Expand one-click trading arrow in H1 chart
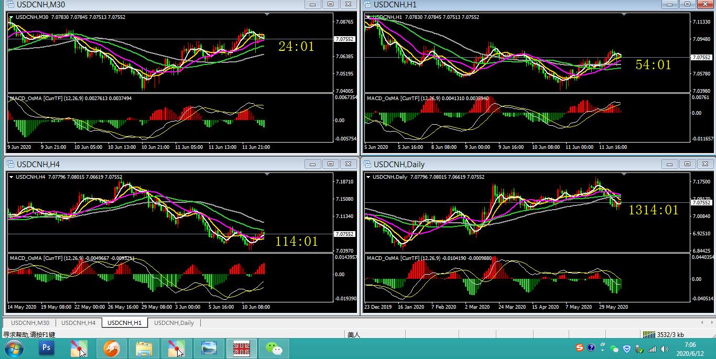This screenshot has width=716, height=359. (369, 17)
